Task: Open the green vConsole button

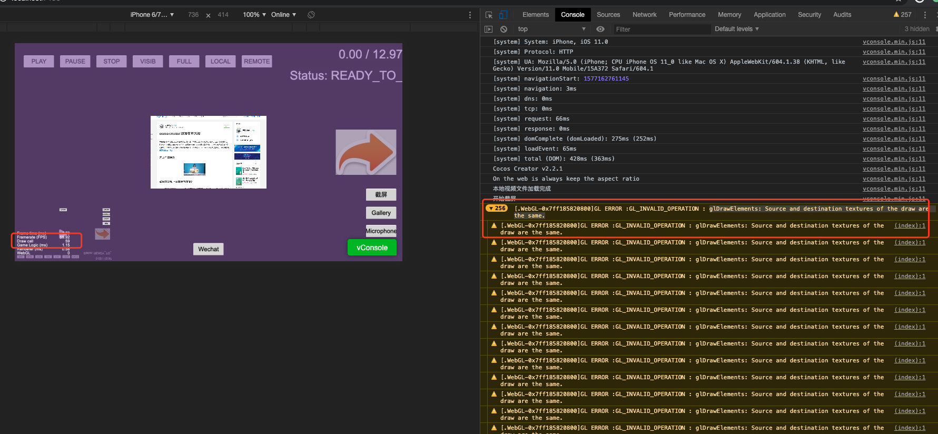Action: pos(372,248)
